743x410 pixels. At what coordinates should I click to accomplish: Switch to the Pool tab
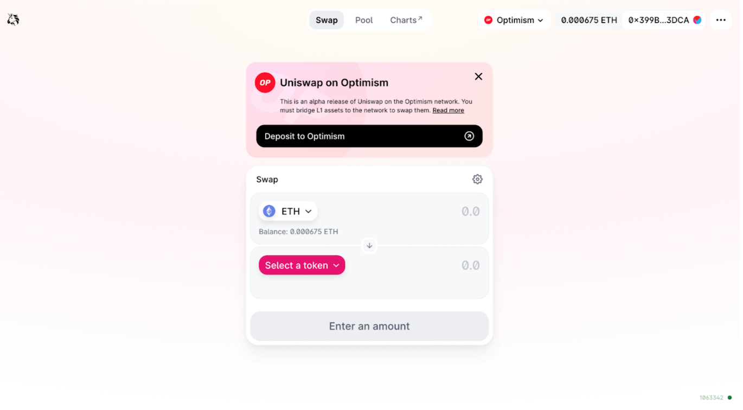364,20
